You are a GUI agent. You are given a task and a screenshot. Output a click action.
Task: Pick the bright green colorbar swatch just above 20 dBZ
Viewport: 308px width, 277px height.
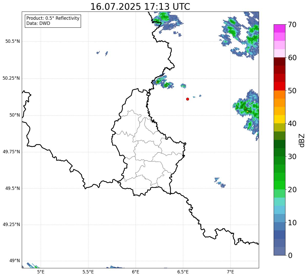[x=280, y=185]
